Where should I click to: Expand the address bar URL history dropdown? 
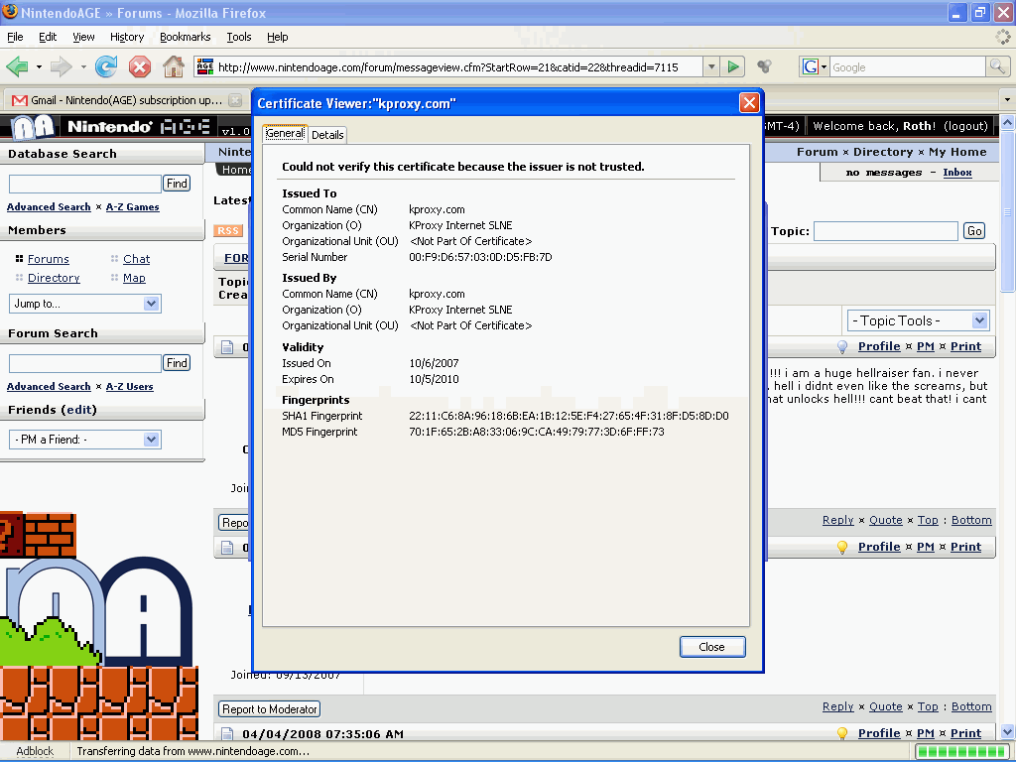(x=711, y=66)
